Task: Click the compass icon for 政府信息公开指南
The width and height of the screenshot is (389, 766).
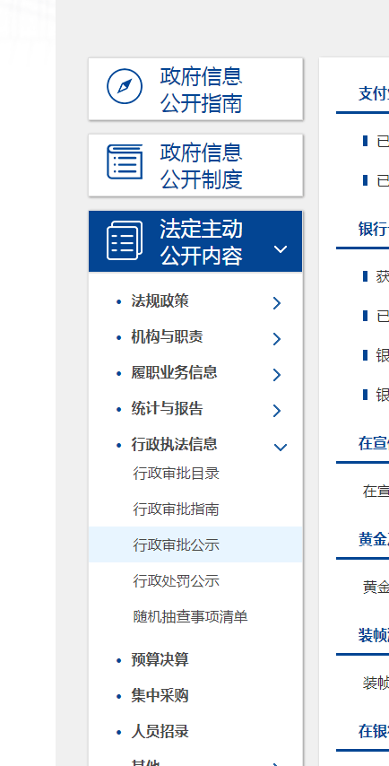Action: coord(125,86)
